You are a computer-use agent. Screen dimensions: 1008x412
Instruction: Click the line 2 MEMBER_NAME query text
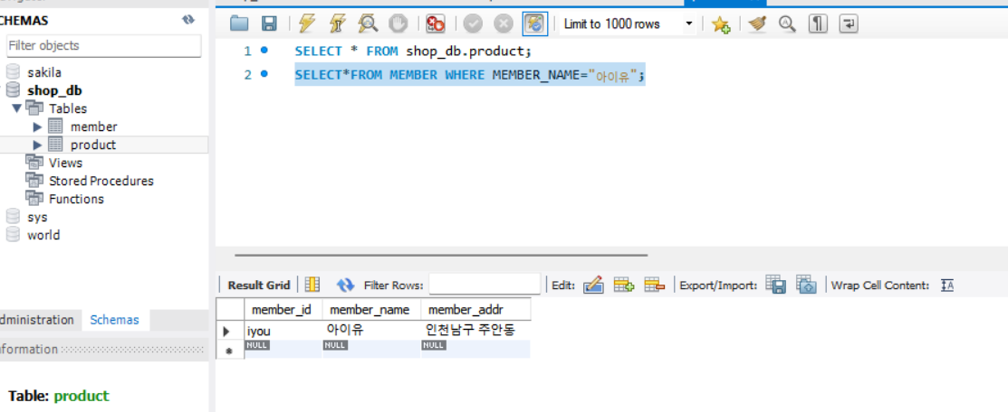(x=470, y=75)
